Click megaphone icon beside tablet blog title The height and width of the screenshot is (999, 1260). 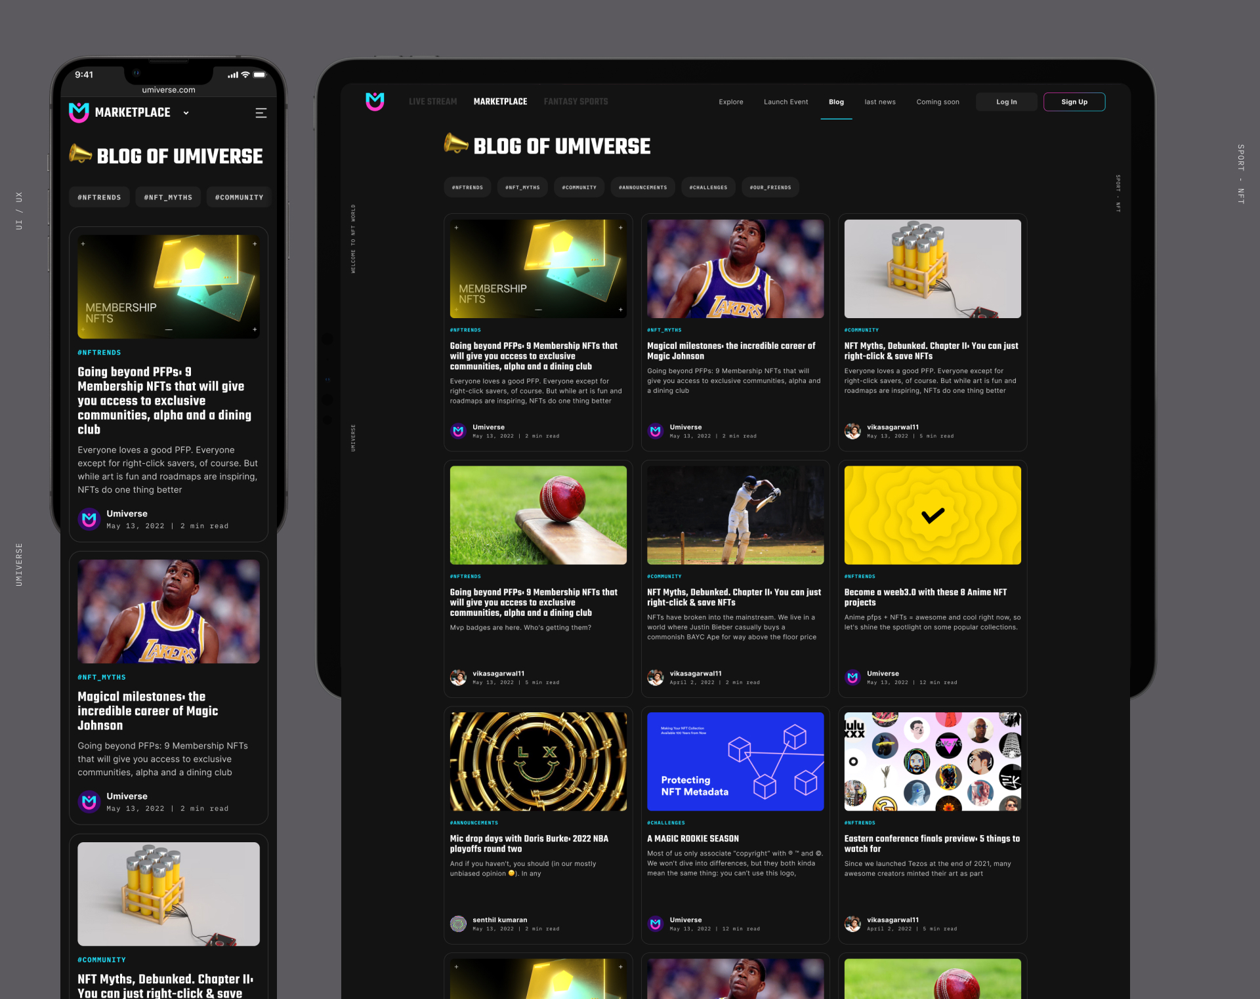click(x=455, y=143)
